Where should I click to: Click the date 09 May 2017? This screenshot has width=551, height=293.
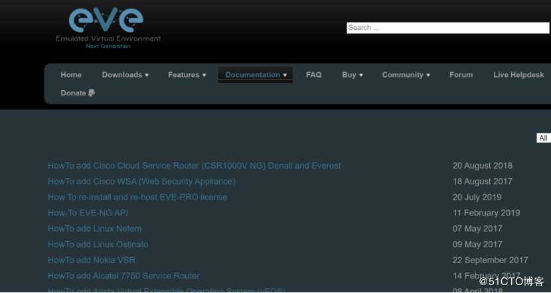[477, 245]
